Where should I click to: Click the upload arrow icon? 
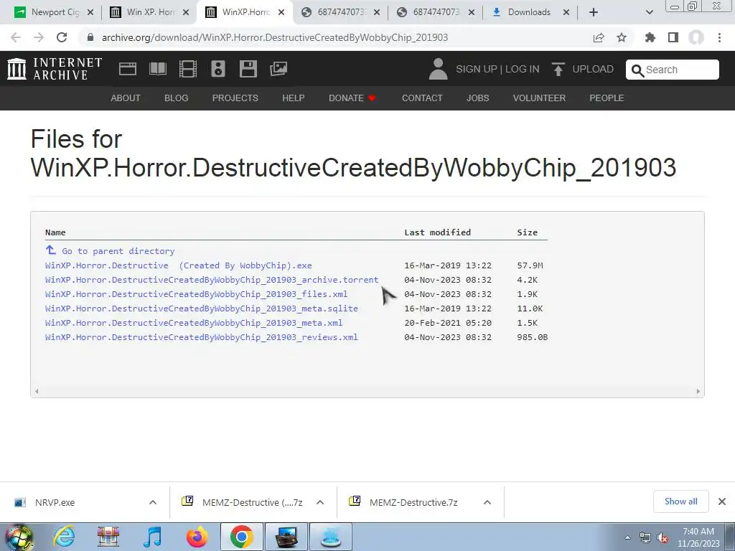[558, 69]
